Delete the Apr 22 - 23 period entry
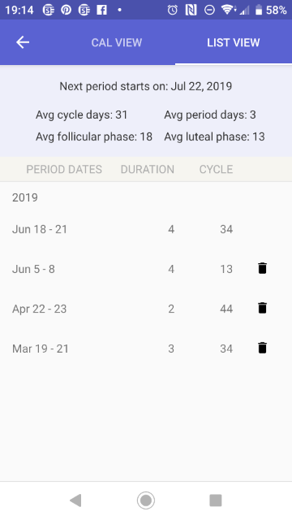Image resolution: width=292 pixels, height=520 pixels. click(262, 308)
